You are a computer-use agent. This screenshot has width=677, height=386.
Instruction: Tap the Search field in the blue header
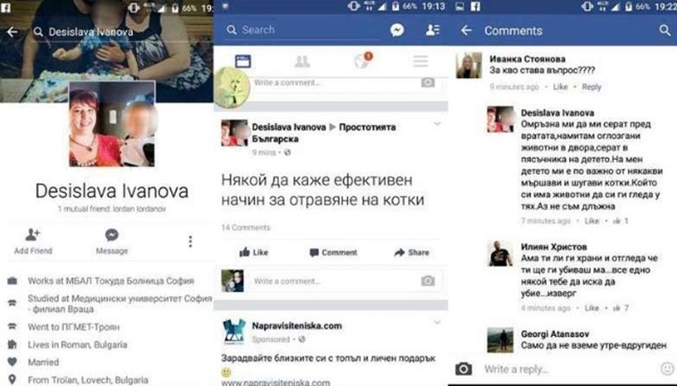302,30
